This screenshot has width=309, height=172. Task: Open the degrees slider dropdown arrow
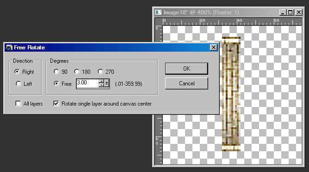pyautogui.click(x=106, y=83)
